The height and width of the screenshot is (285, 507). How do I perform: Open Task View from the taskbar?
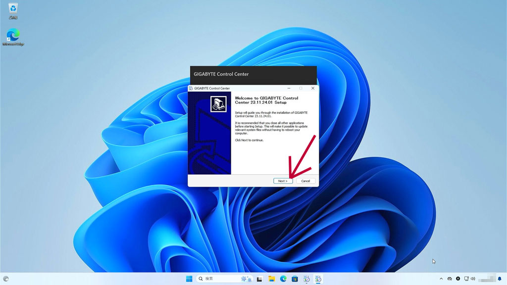259,279
